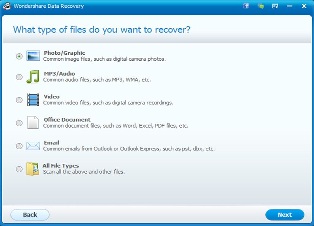Go back with the Back button
Image resolution: width=314 pixels, height=226 pixels.
tap(30, 215)
